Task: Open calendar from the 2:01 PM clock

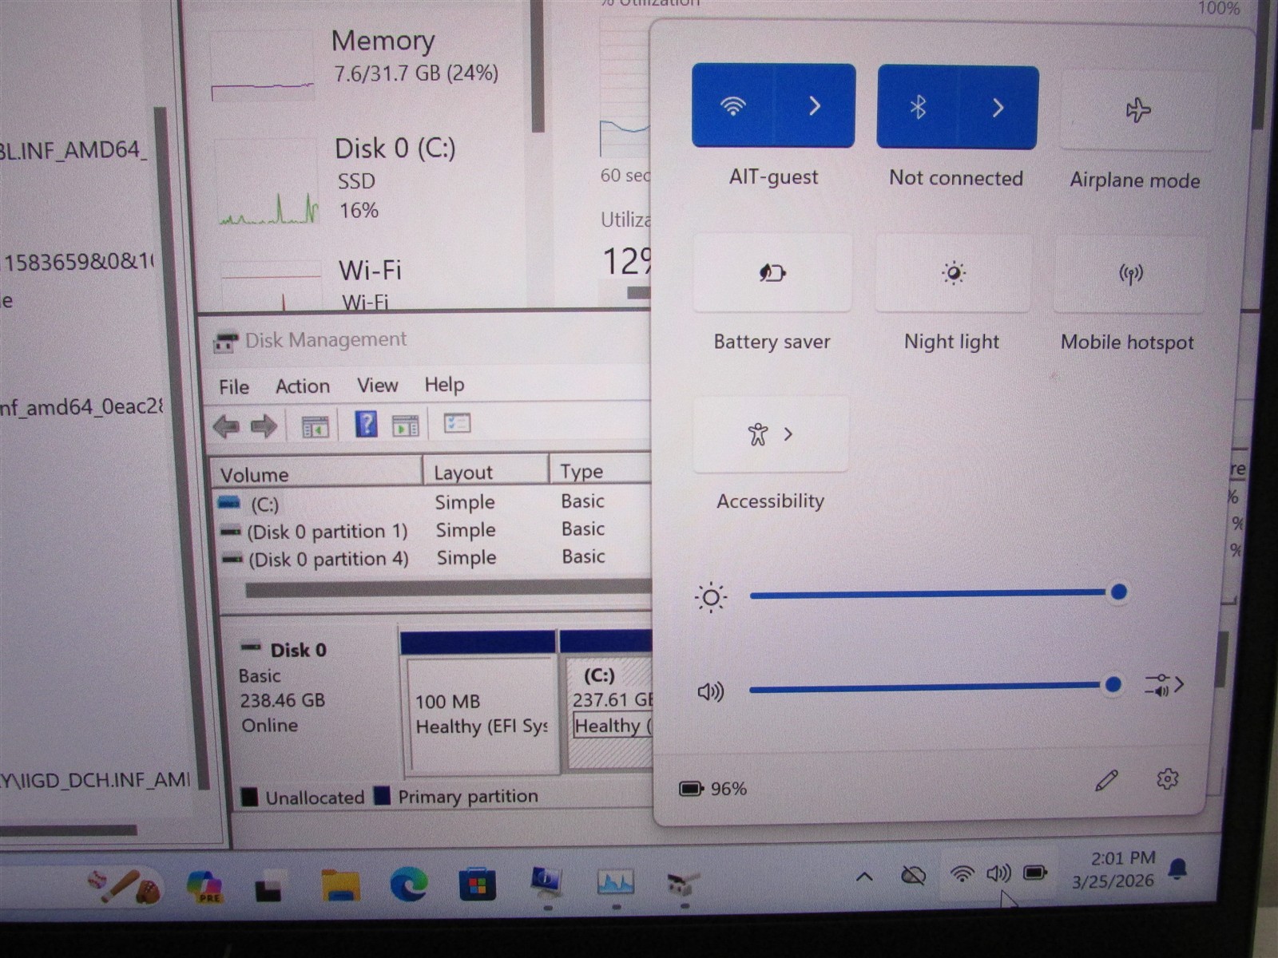Action: tap(1114, 869)
